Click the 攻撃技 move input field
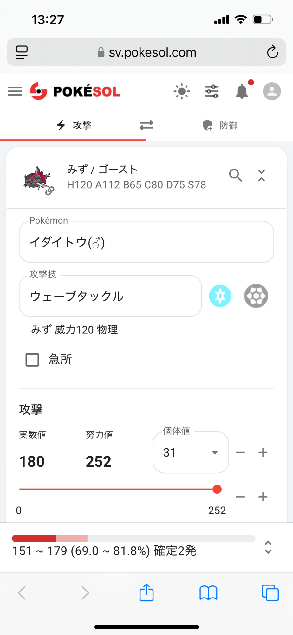This screenshot has width=293, height=635. point(110,296)
